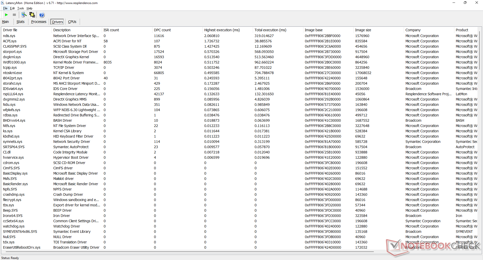The height and width of the screenshot is (260, 483).
Task: Sort list by Driver file header
Action: point(10,30)
